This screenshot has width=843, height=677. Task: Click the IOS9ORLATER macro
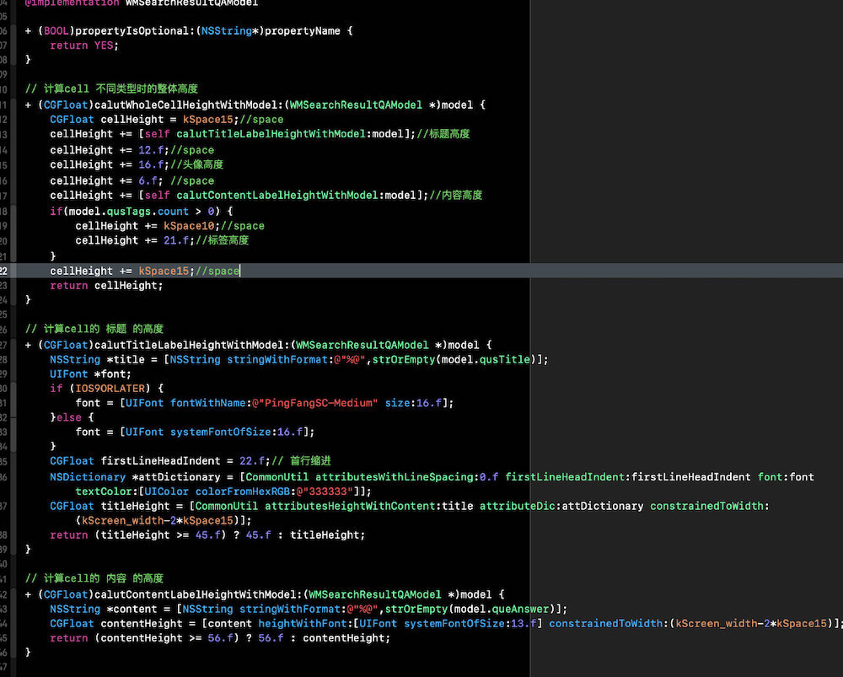pyautogui.click(x=110, y=389)
